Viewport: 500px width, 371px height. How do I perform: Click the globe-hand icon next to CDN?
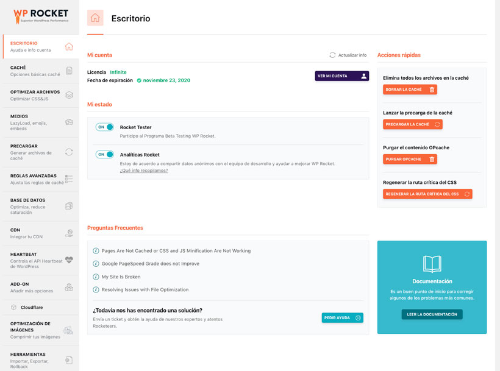69,233
